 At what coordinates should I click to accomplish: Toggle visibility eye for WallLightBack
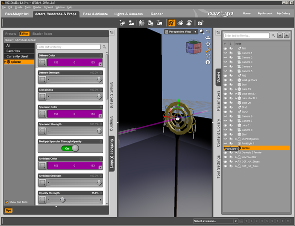point(225,80)
